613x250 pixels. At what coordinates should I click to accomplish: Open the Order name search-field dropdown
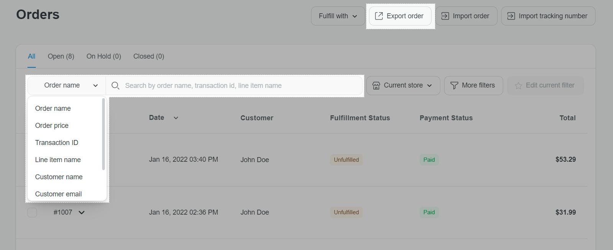point(67,86)
